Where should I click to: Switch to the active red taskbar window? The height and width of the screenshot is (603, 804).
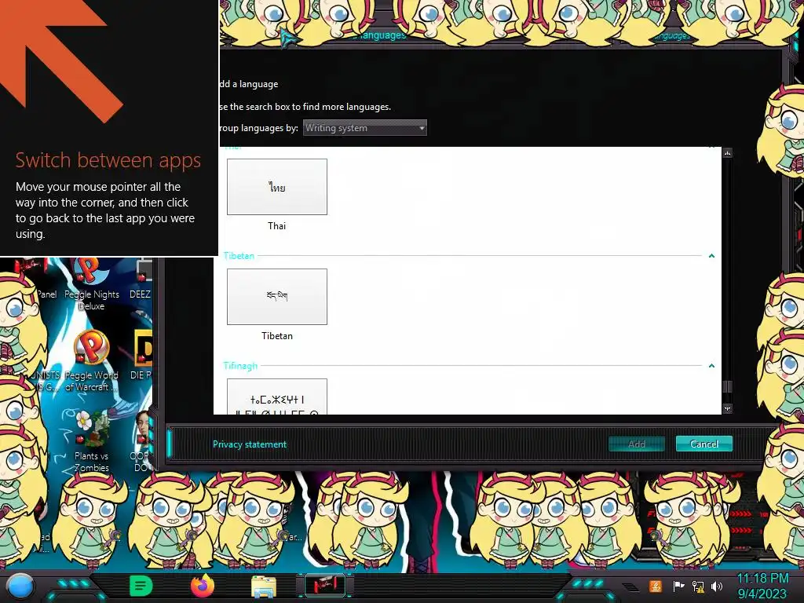click(x=325, y=586)
